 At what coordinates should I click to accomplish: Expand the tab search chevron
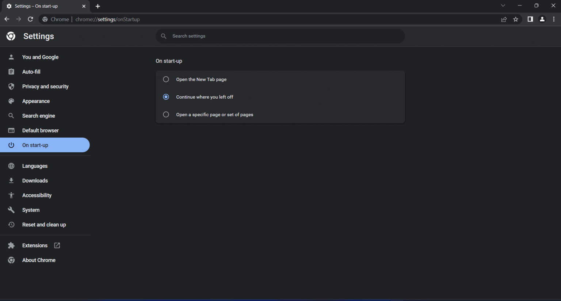tap(503, 5)
